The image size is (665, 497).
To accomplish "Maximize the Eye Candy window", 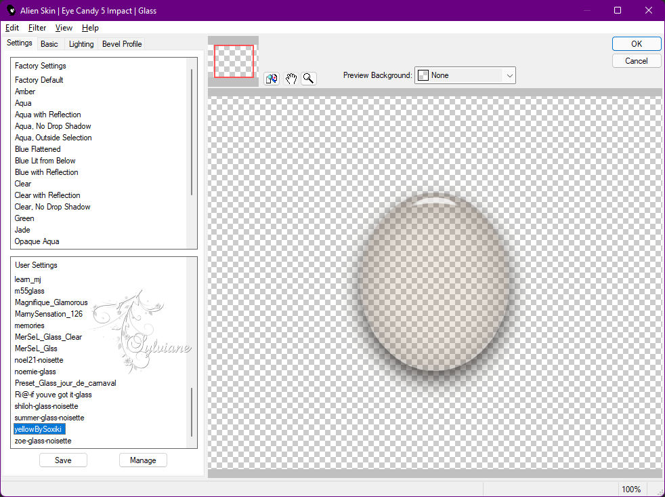I will [x=618, y=10].
